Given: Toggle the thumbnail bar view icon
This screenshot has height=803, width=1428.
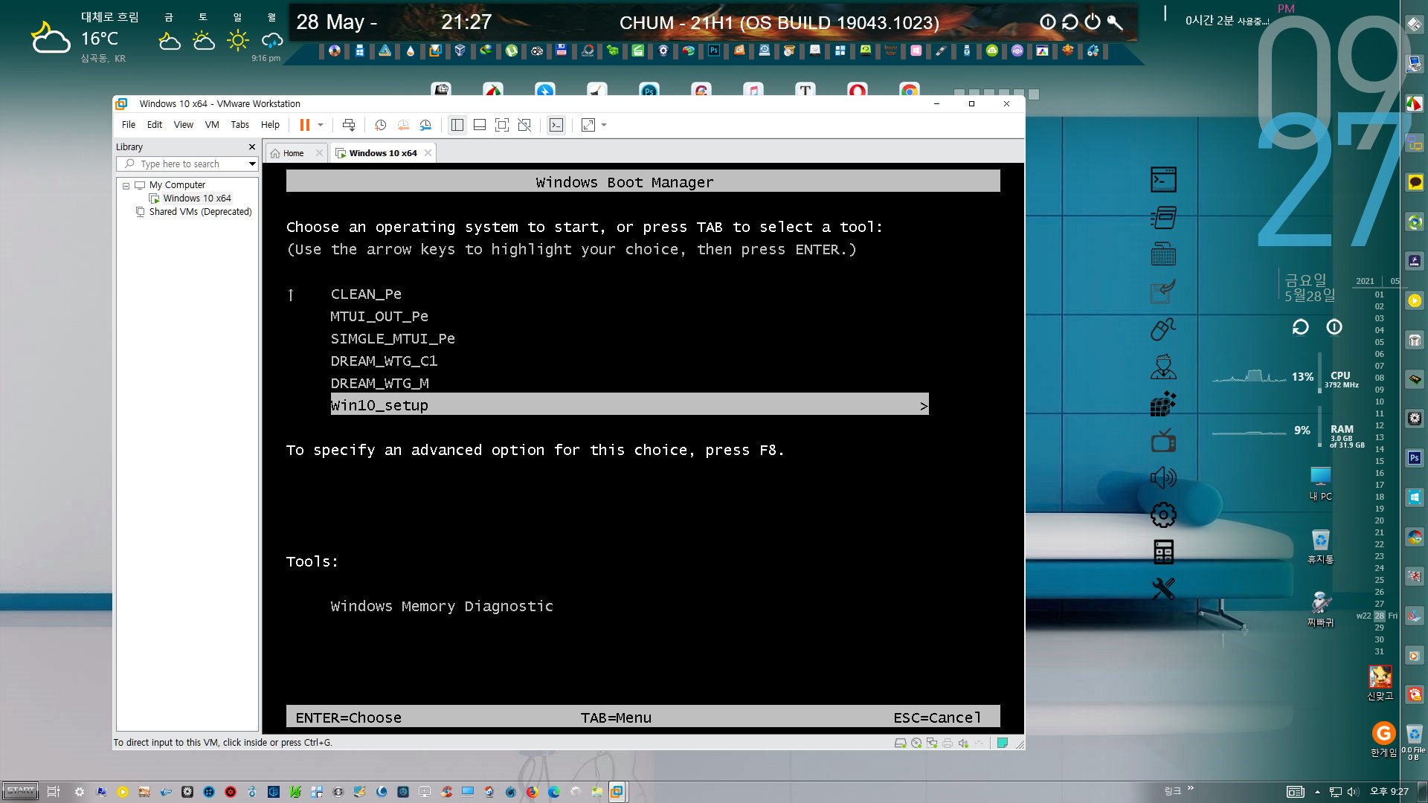Looking at the screenshot, I should [x=480, y=125].
